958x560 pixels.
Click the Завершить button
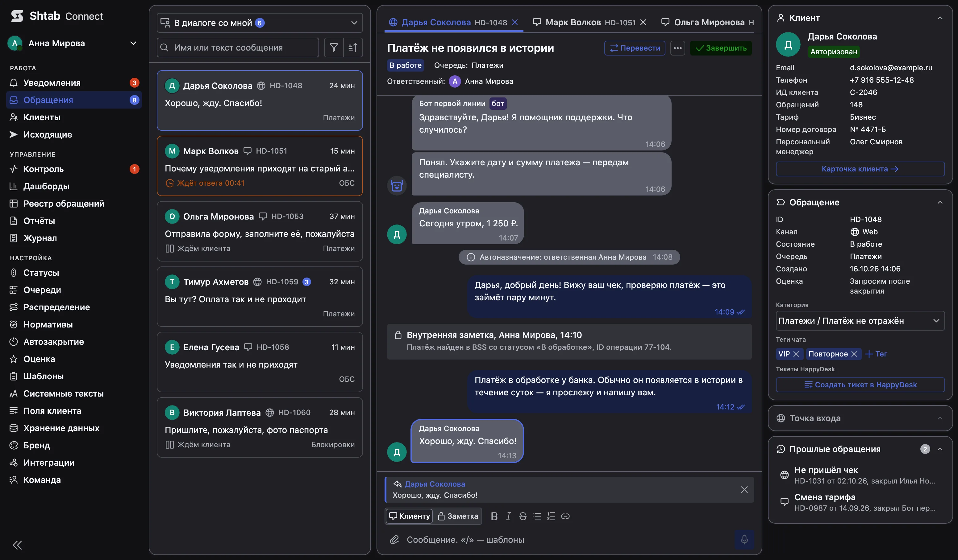coord(721,48)
